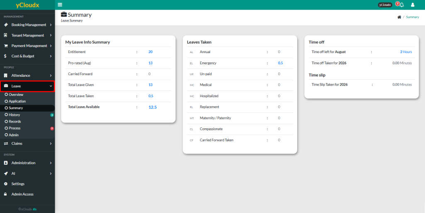Expand Attendance chevron

[51, 76]
